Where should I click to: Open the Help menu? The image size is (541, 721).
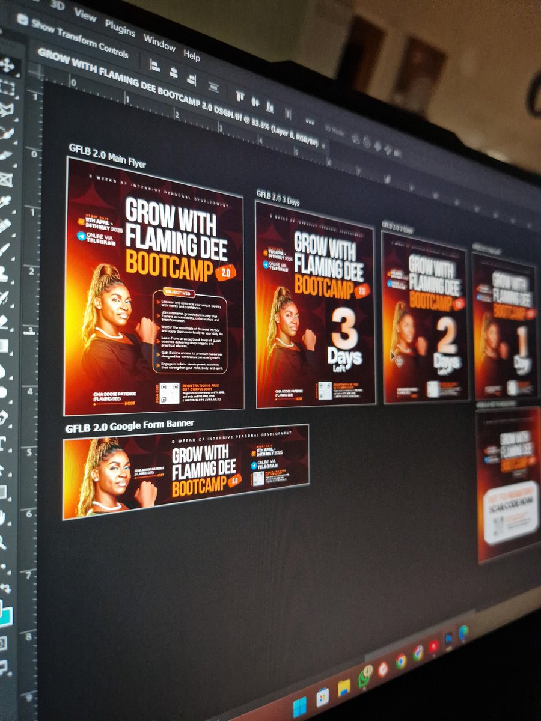coord(192,55)
